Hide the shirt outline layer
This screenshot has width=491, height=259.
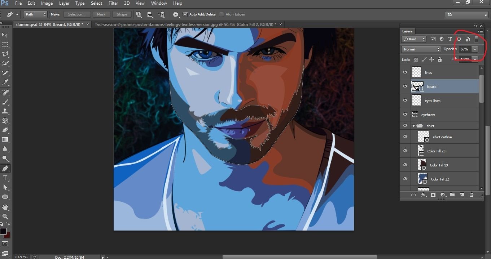(x=405, y=137)
